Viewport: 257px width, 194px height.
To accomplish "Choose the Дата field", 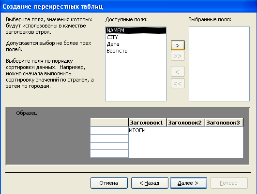I will coord(136,44).
